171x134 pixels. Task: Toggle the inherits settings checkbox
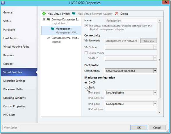click(86, 26)
